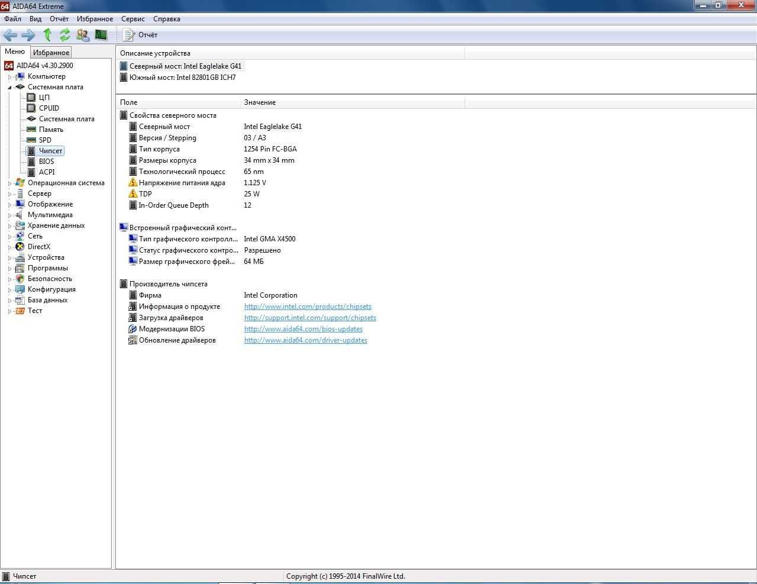Select Южный мост: Intel 82801GB ICH7 device
Image resolution: width=757 pixels, height=584 pixels.
click(x=178, y=78)
